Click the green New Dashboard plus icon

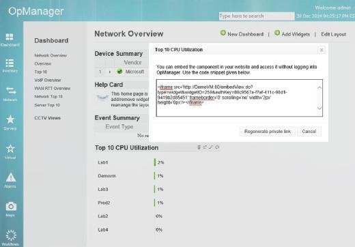[x=223, y=33]
